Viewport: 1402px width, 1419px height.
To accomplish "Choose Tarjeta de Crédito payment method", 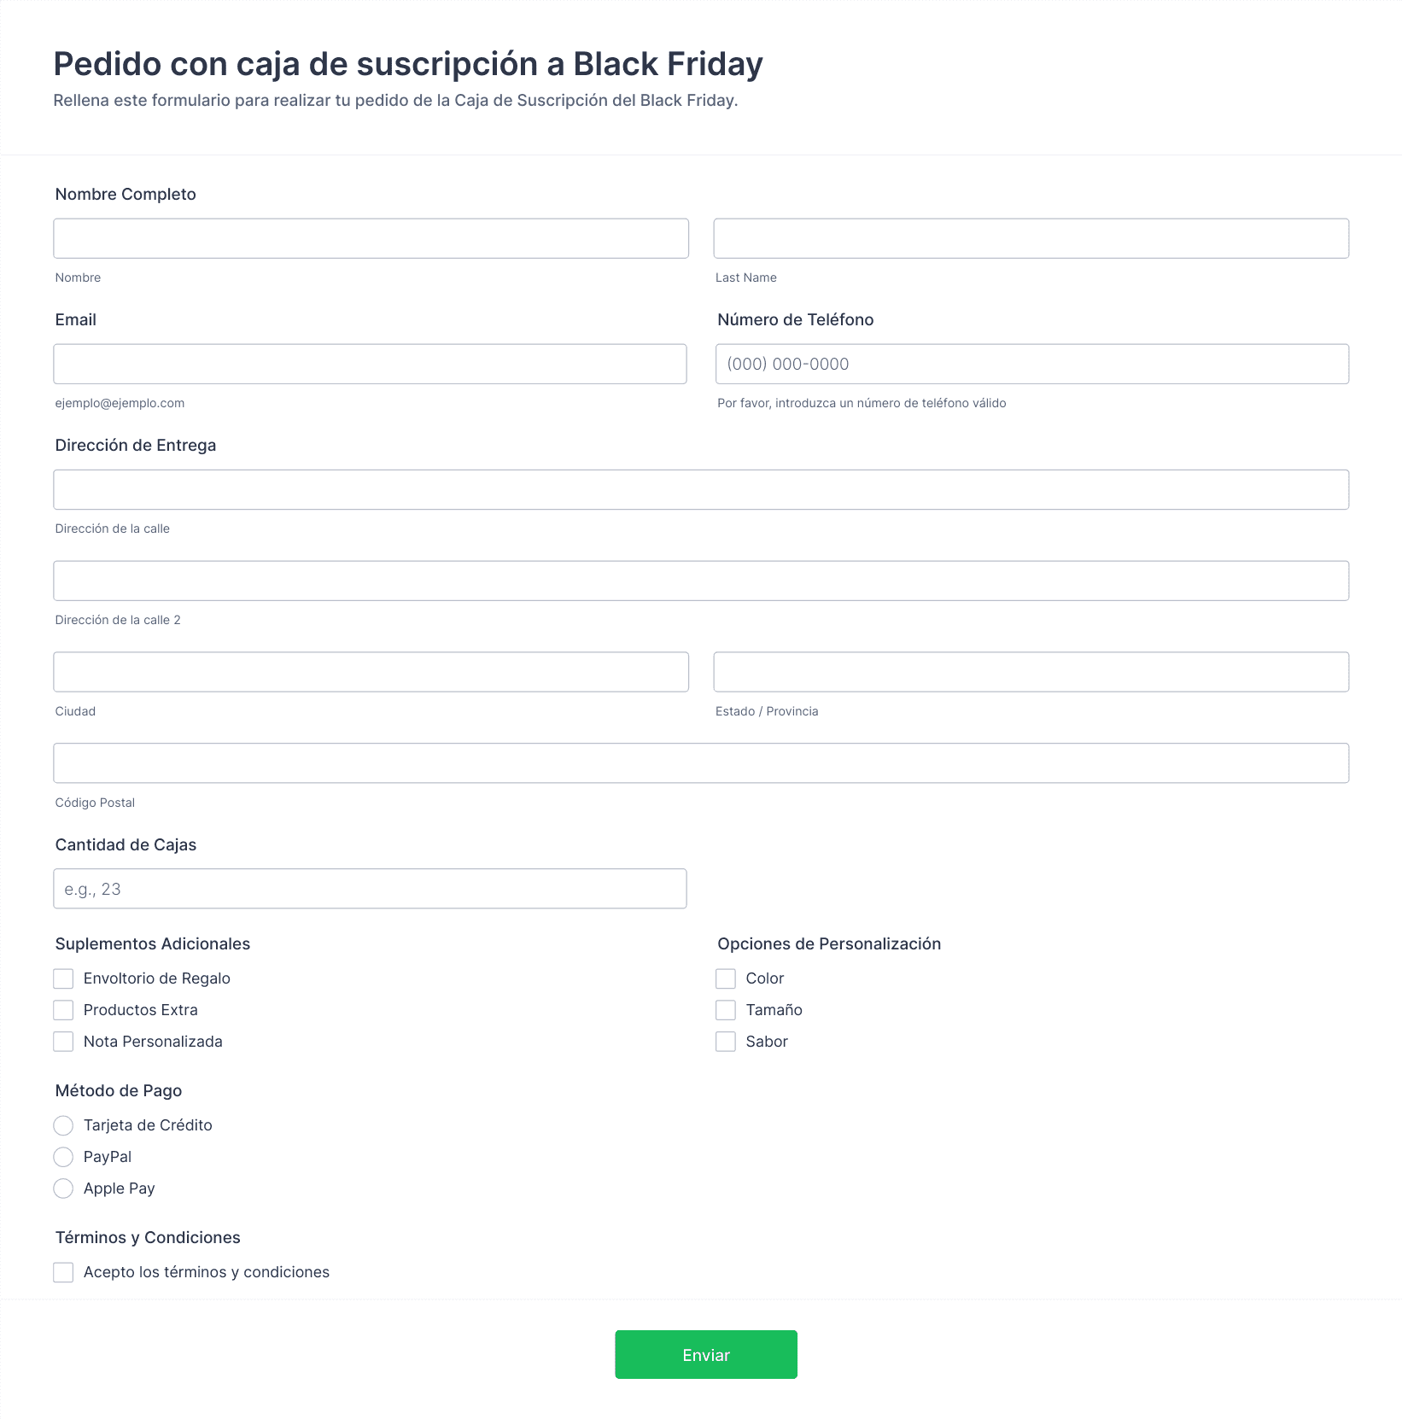I will pos(63,1125).
